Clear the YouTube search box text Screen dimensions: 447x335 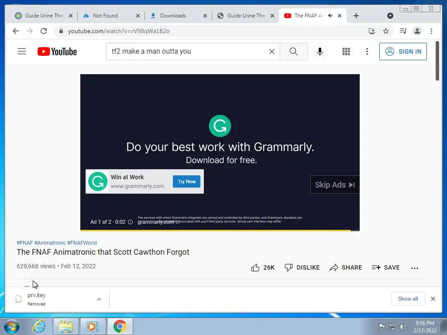272,51
